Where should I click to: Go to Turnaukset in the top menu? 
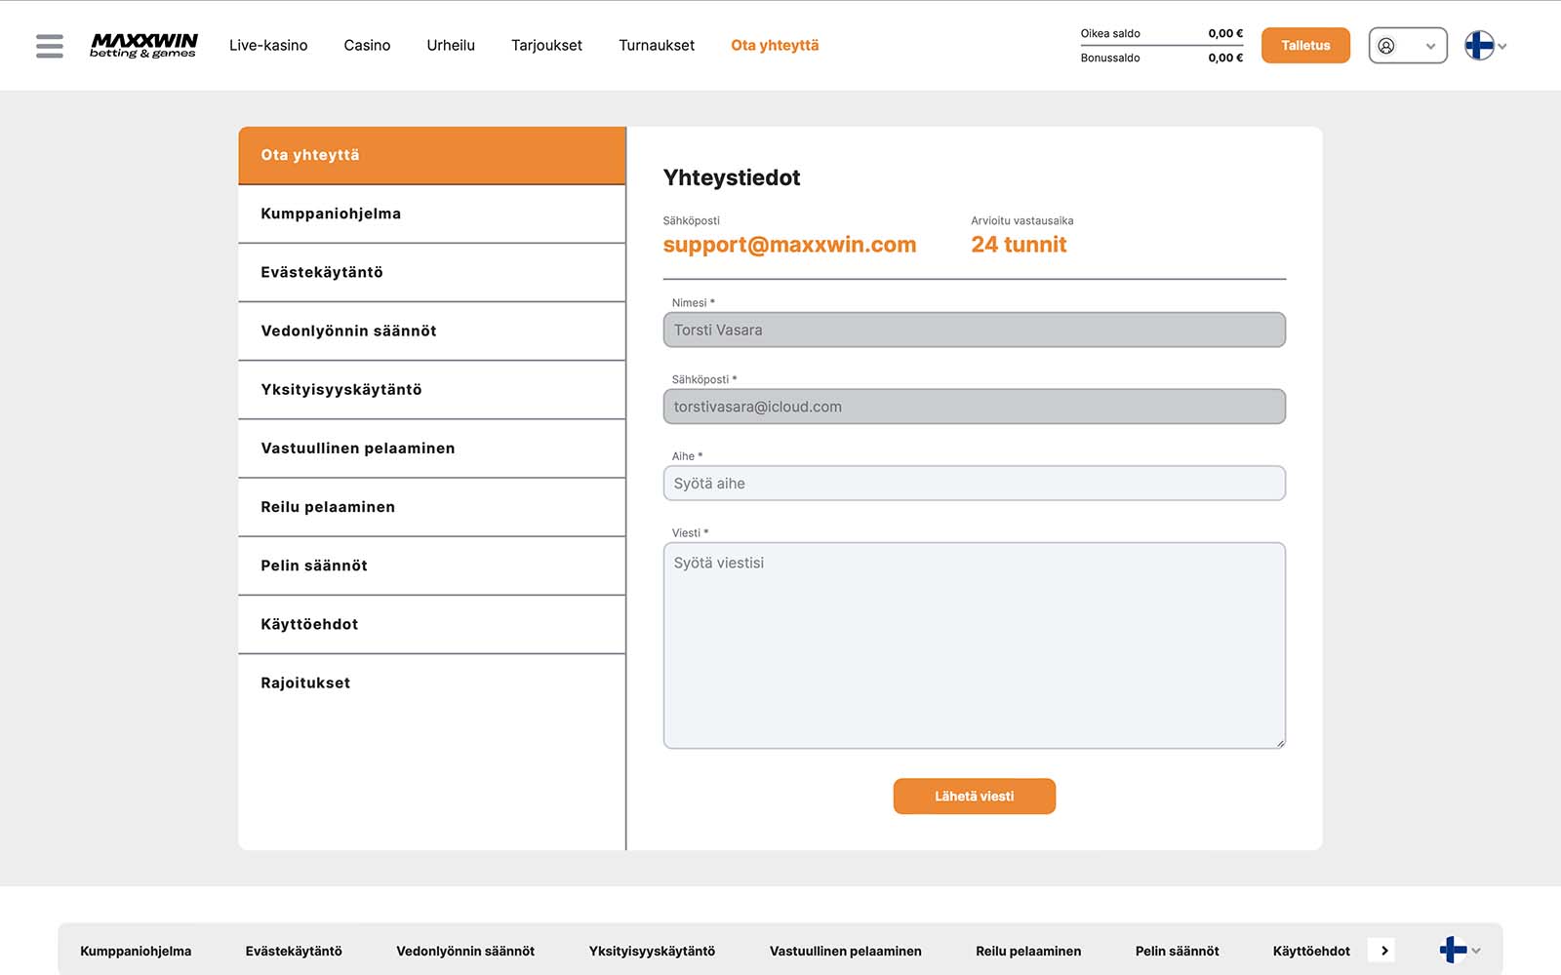[657, 46]
